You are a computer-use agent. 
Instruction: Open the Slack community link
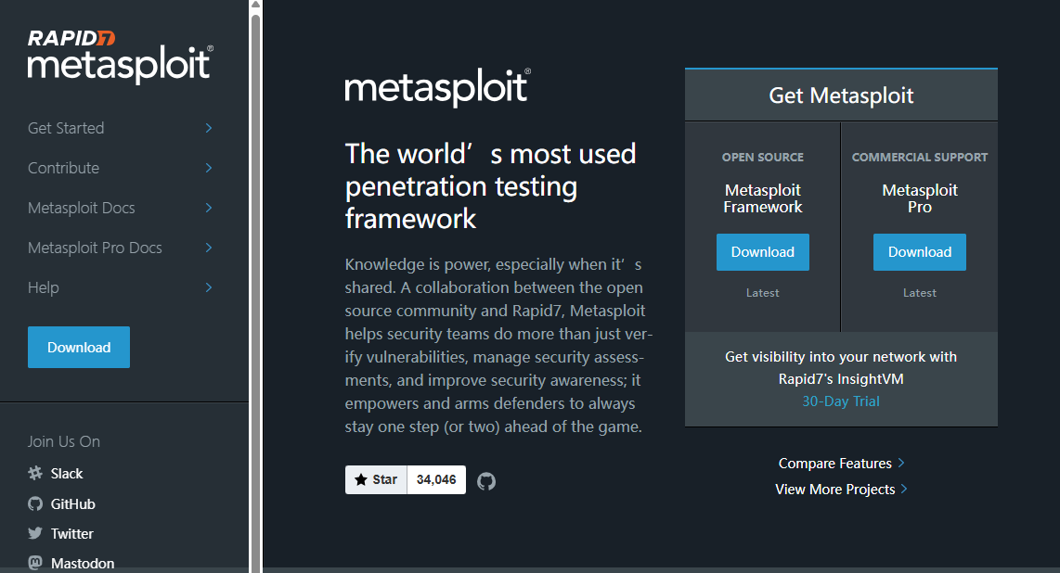[x=67, y=473]
